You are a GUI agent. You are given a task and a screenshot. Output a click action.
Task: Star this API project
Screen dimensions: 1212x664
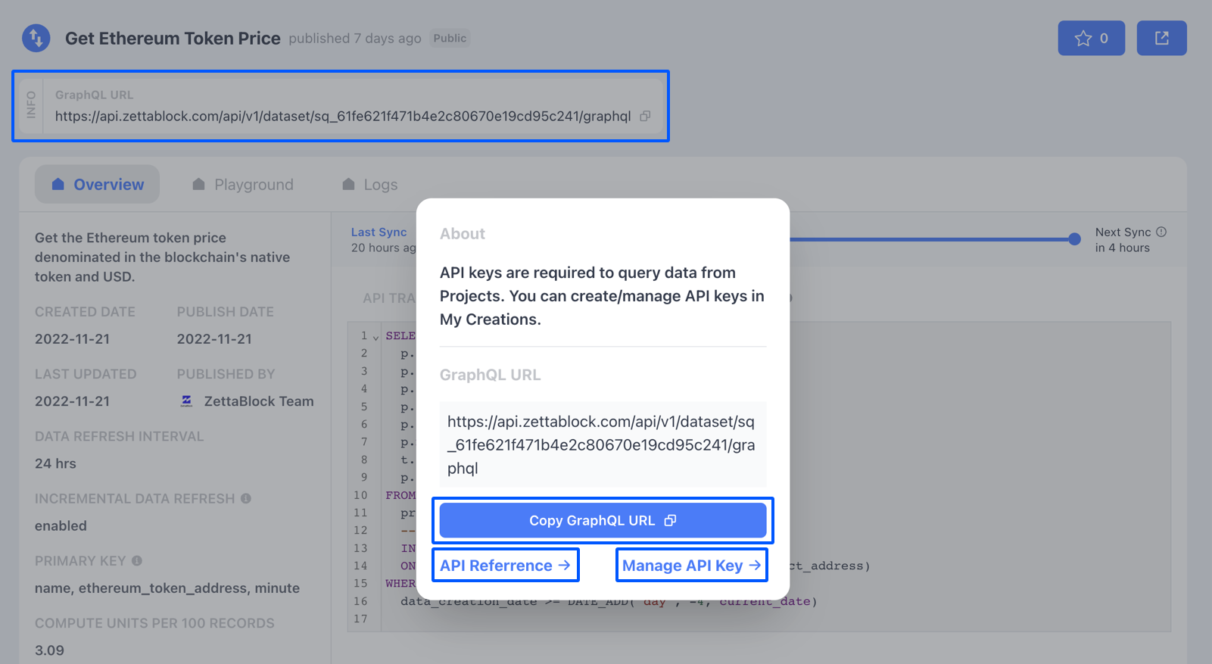pyautogui.click(x=1091, y=38)
